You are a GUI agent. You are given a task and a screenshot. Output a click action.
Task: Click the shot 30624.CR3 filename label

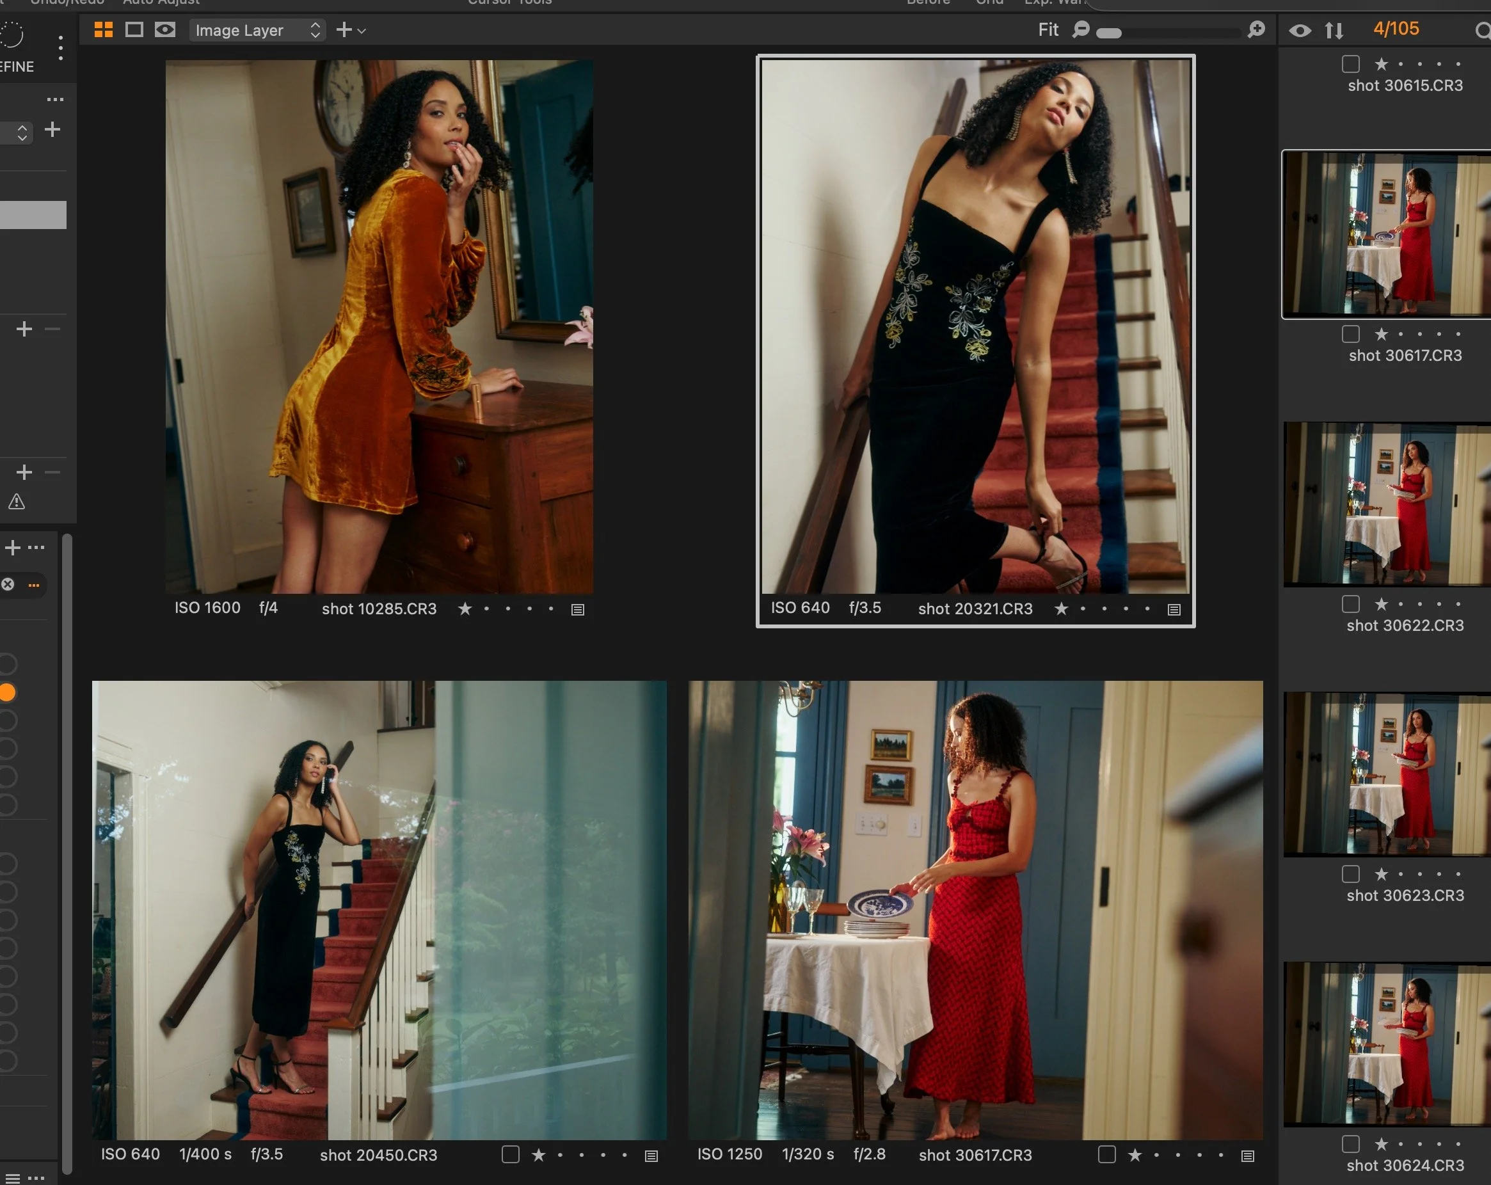(x=1405, y=1166)
